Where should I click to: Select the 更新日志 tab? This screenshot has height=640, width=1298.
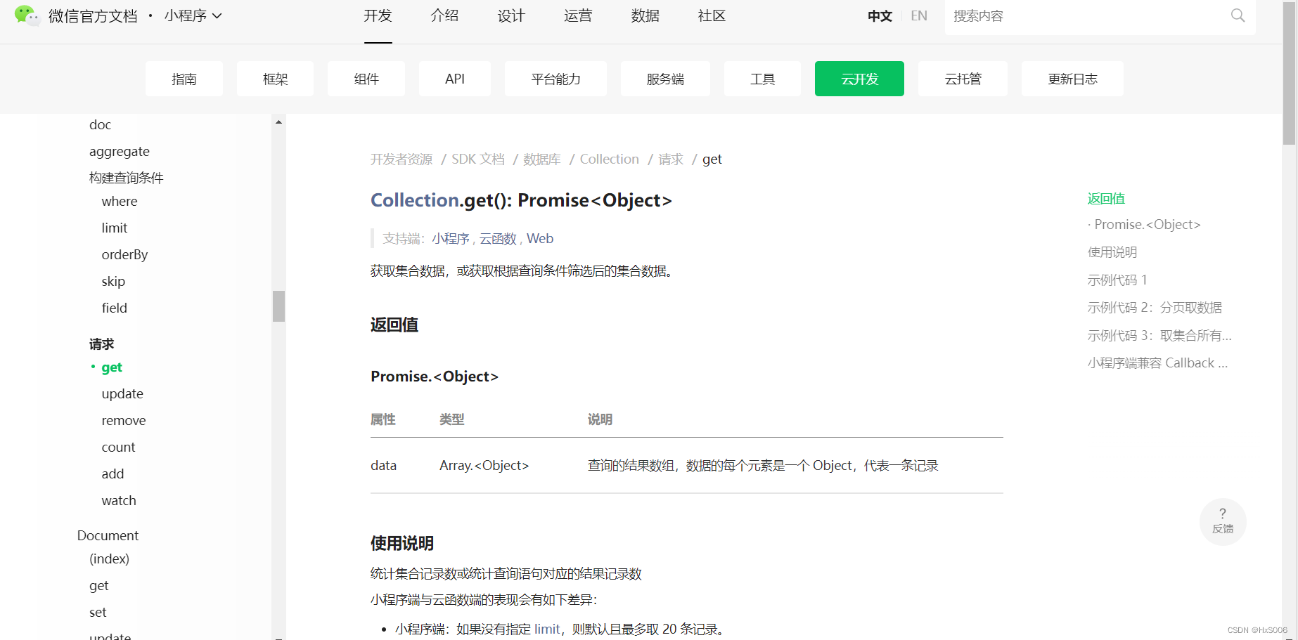coord(1072,79)
